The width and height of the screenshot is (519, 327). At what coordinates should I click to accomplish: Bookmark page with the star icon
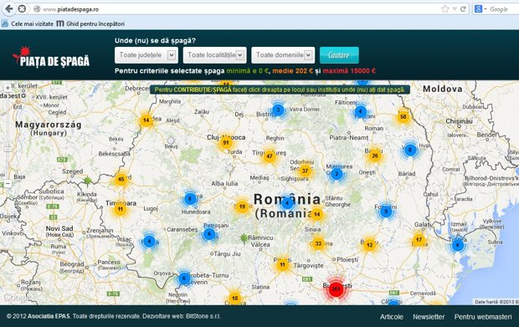click(x=445, y=9)
